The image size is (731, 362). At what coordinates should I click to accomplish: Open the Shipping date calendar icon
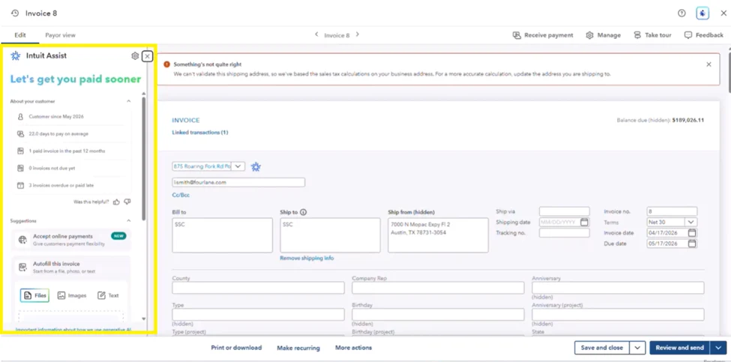point(584,223)
